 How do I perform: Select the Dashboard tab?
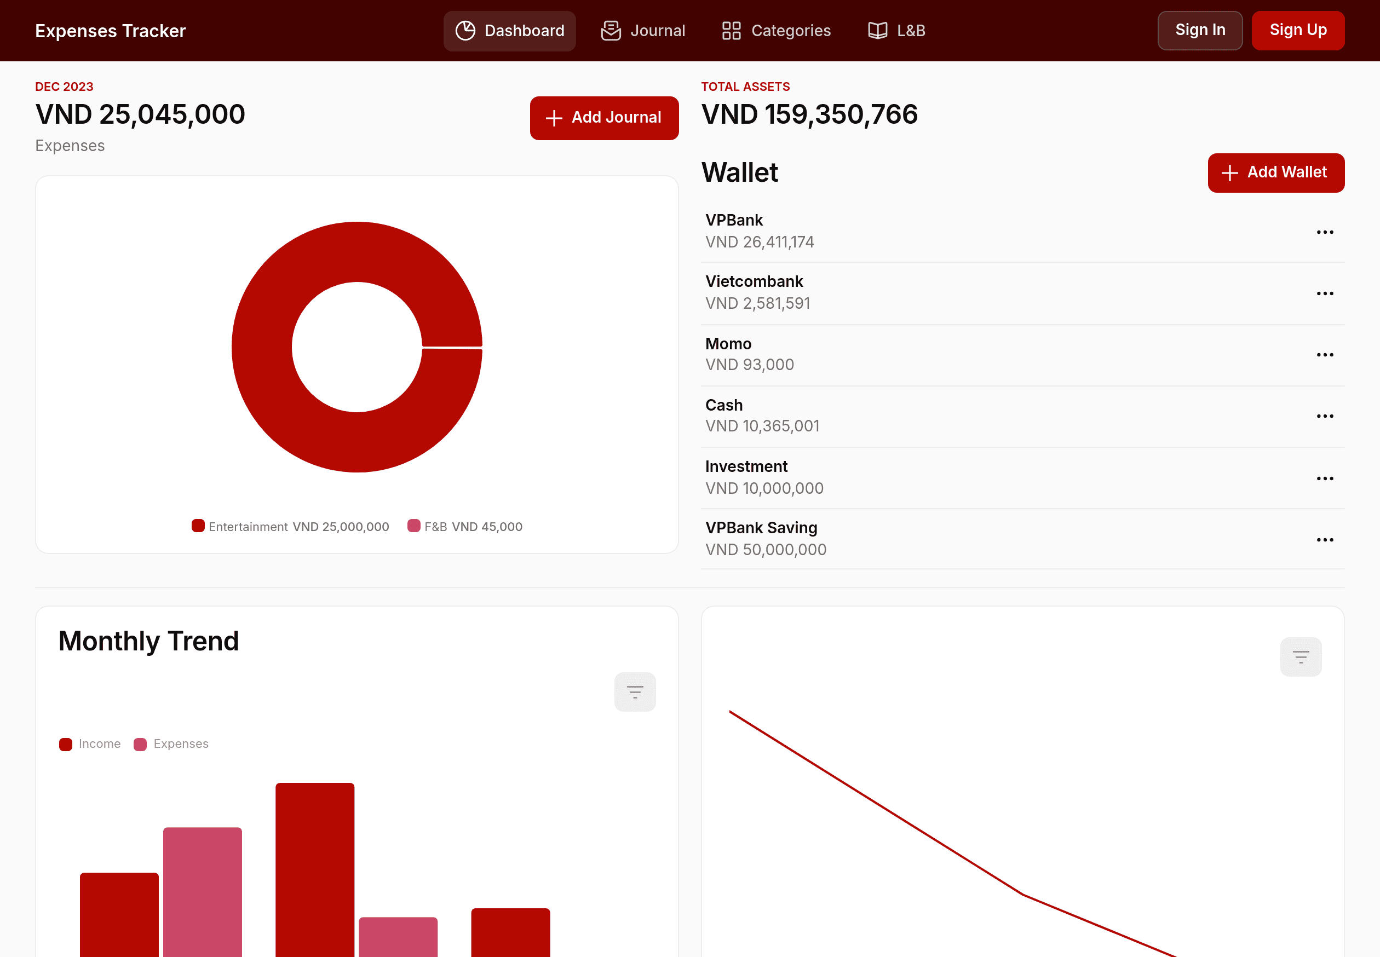(x=511, y=31)
